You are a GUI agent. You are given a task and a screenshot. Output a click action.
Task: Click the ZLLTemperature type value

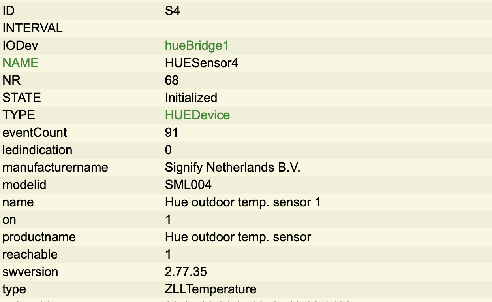(x=210, y=289)
